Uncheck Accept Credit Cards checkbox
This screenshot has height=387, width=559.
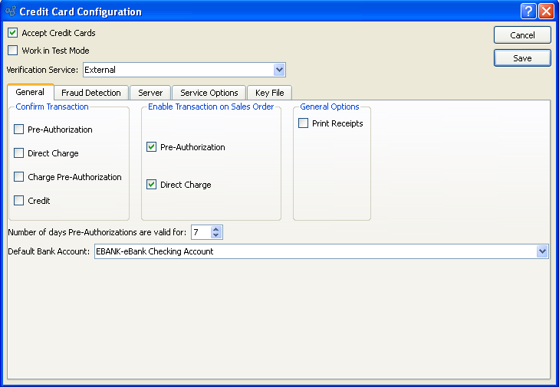(13, 33)
